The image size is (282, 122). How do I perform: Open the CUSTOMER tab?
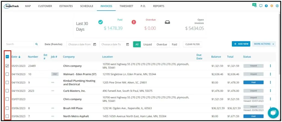(45, 6)
